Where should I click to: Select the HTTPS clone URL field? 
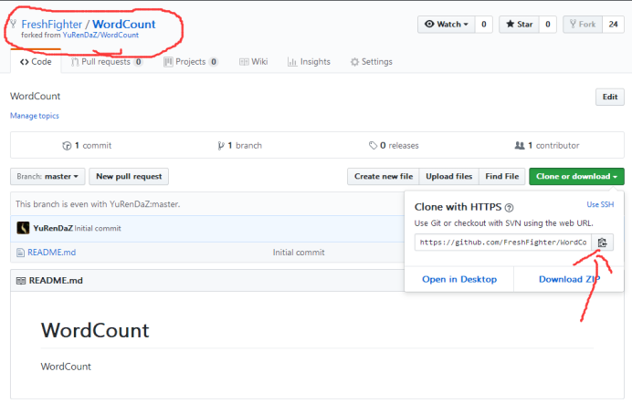503,243
